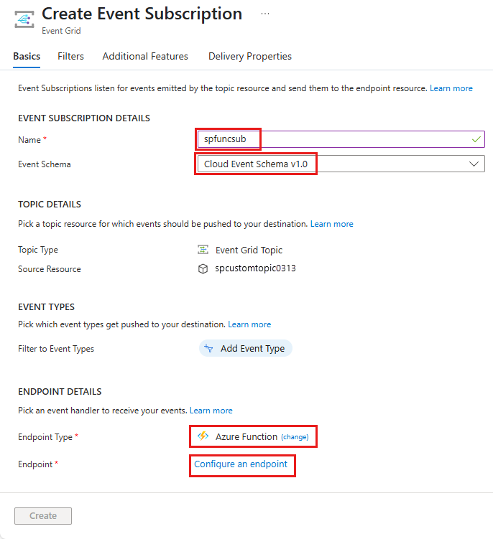The width and height of the screenshot is (493, 539).
Task: Click the (change) endpoint type link
Action: tap(295, 437)
